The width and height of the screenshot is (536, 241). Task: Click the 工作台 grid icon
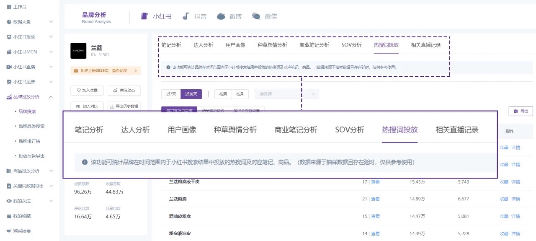pyautogui.click(x=9, y=7)
